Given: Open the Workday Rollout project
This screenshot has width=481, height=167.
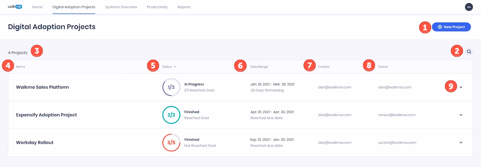Looking at the screenshot, I should tap(35, 142).
